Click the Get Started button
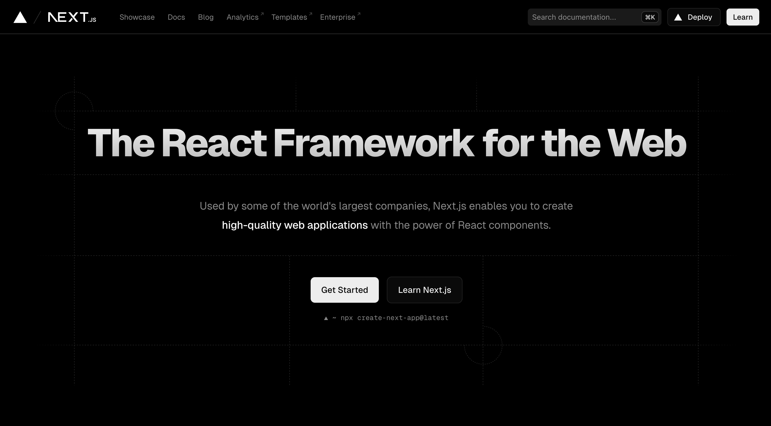771x426 pixels. 344,290
